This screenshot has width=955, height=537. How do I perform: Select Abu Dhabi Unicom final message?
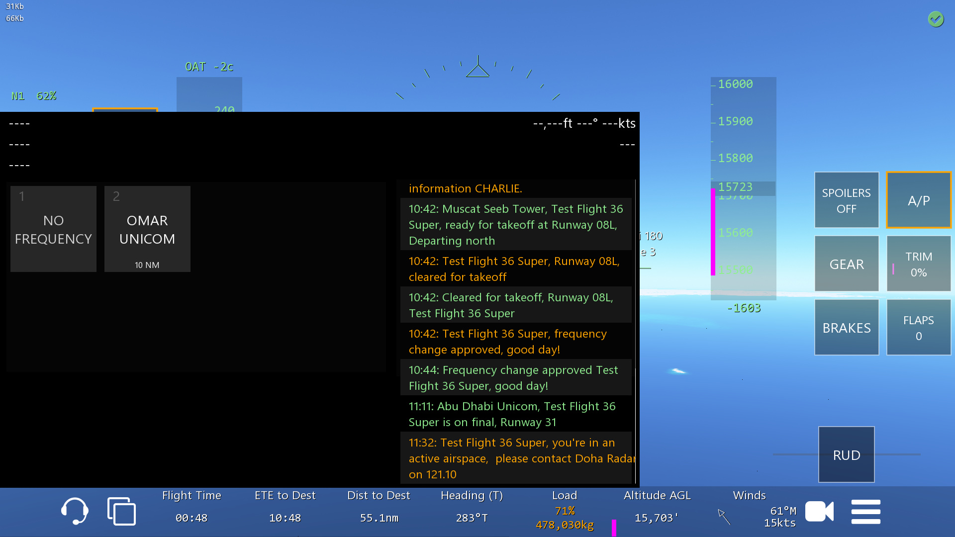coord(516,414)
